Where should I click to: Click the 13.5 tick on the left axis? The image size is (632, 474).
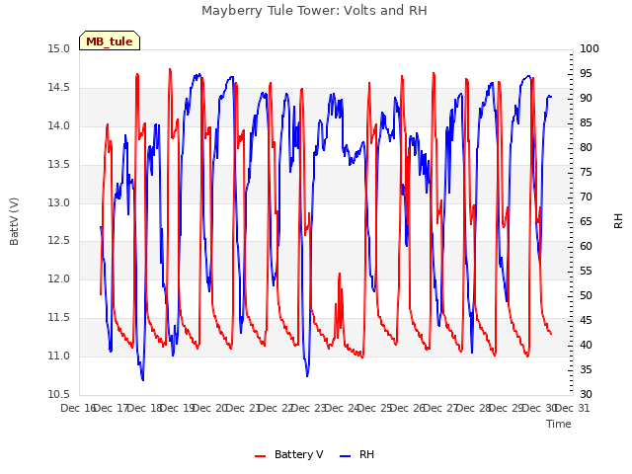59,165
